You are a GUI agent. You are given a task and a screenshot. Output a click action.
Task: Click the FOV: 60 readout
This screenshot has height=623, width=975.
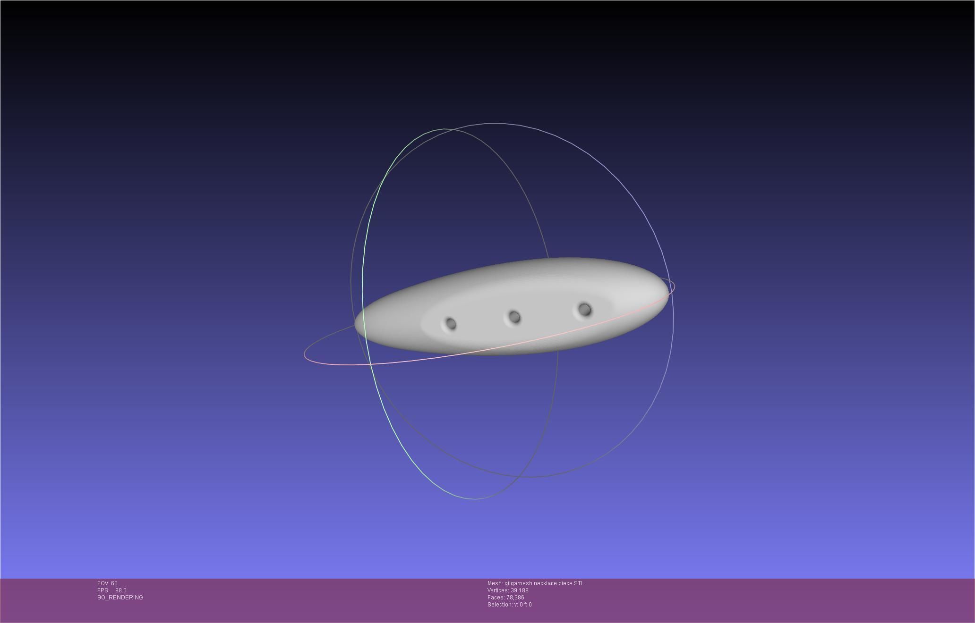pyautogui.click(x=107, y=583)
